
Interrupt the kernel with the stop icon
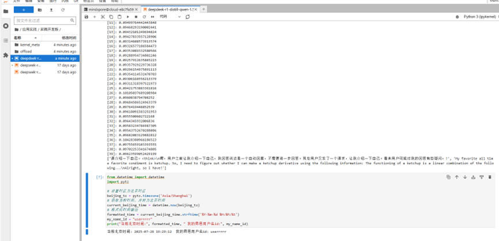(x=136, y=17)
